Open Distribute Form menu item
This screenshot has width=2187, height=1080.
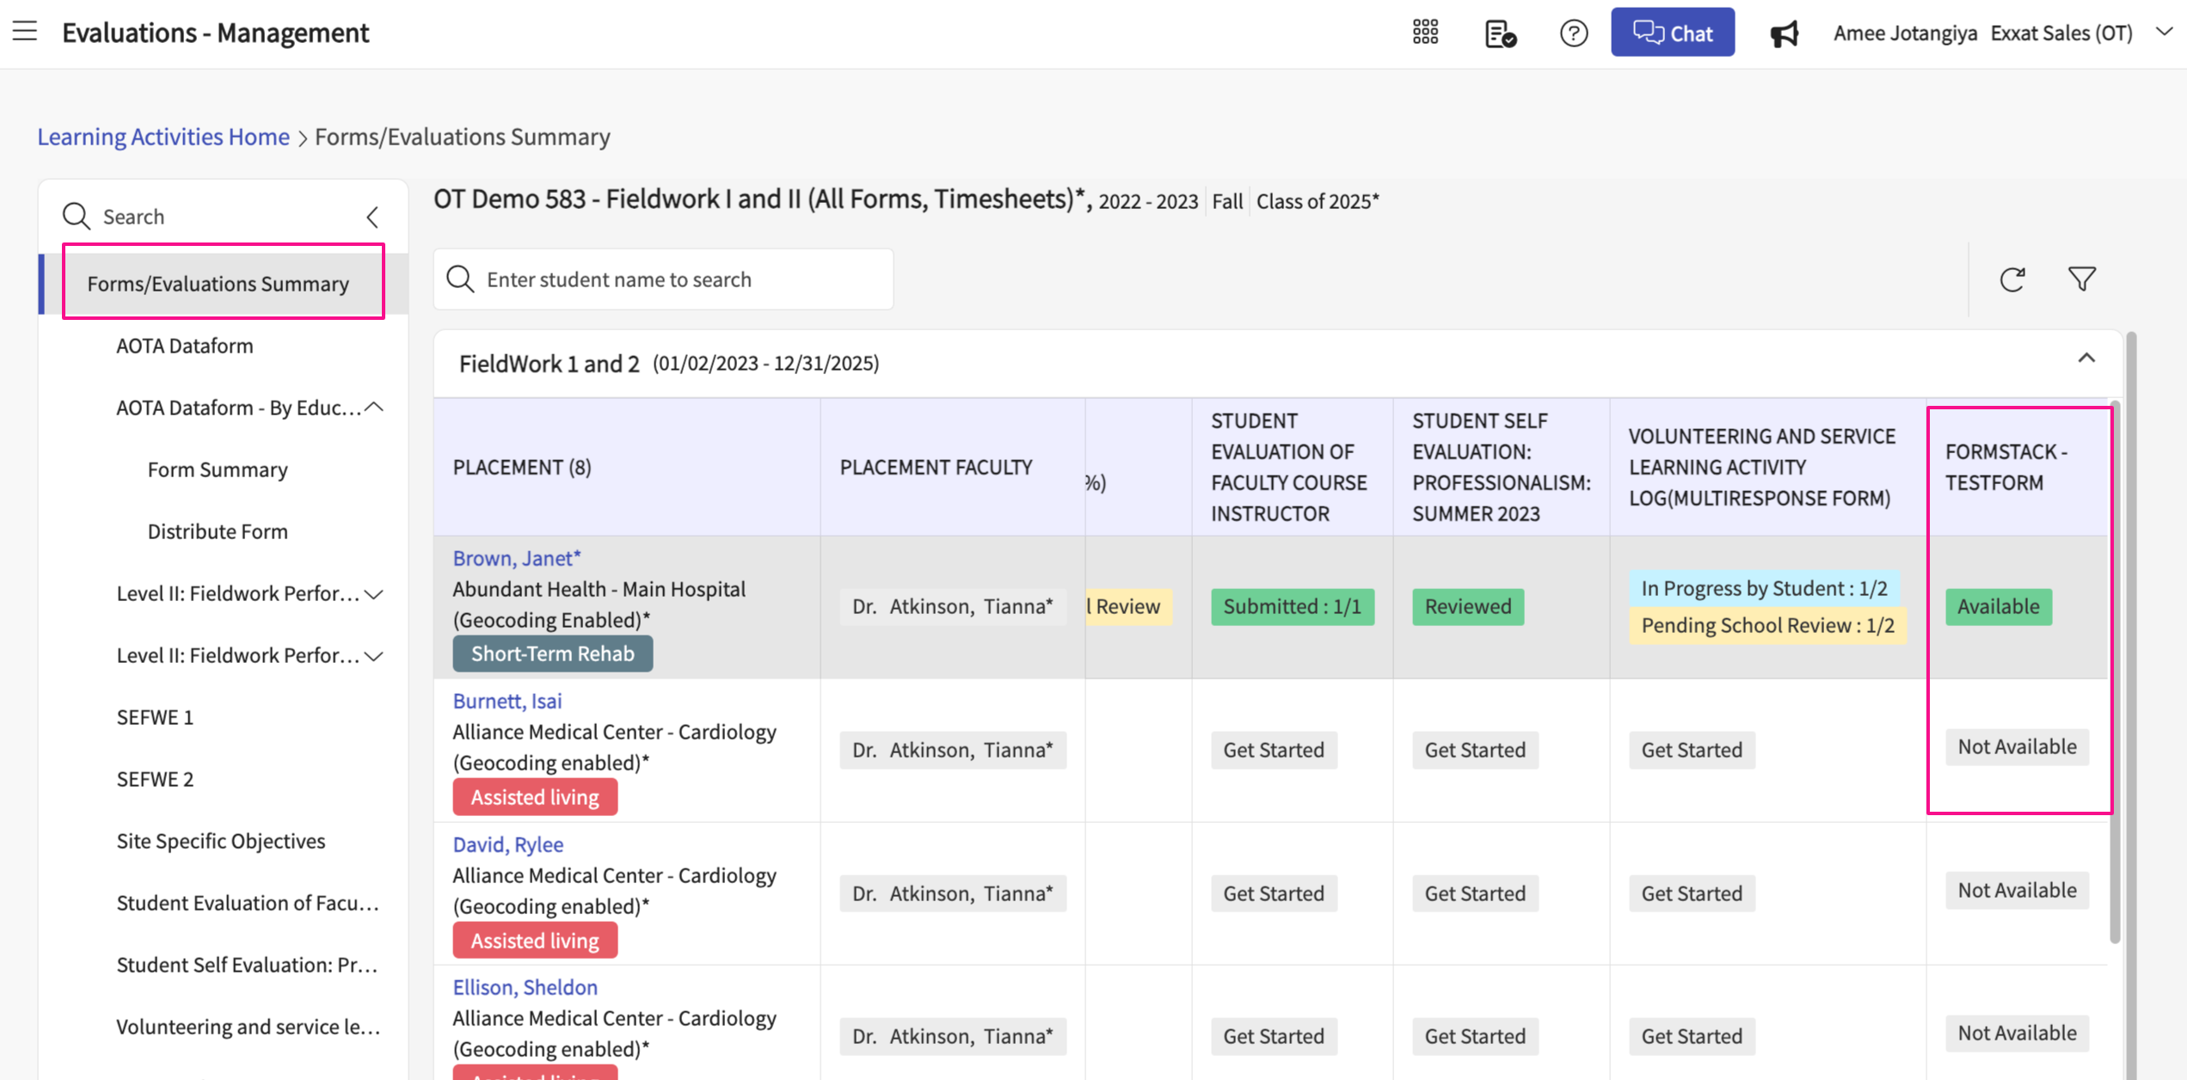218,531
